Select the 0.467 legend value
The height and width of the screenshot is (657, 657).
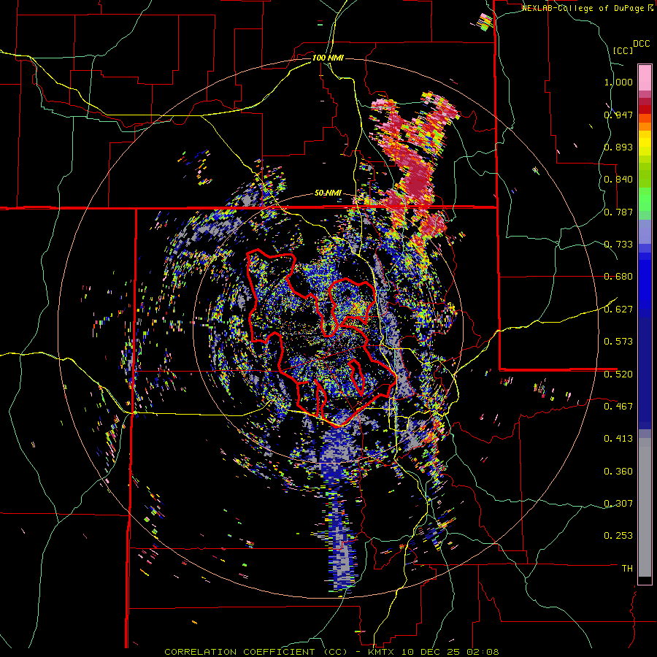tap(618, 406)
